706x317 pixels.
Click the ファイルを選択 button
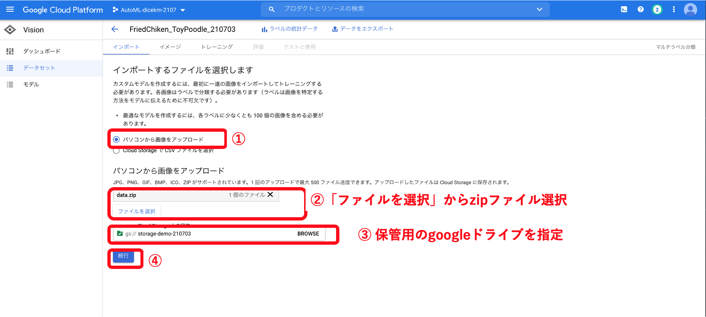[x=137, y=211]
